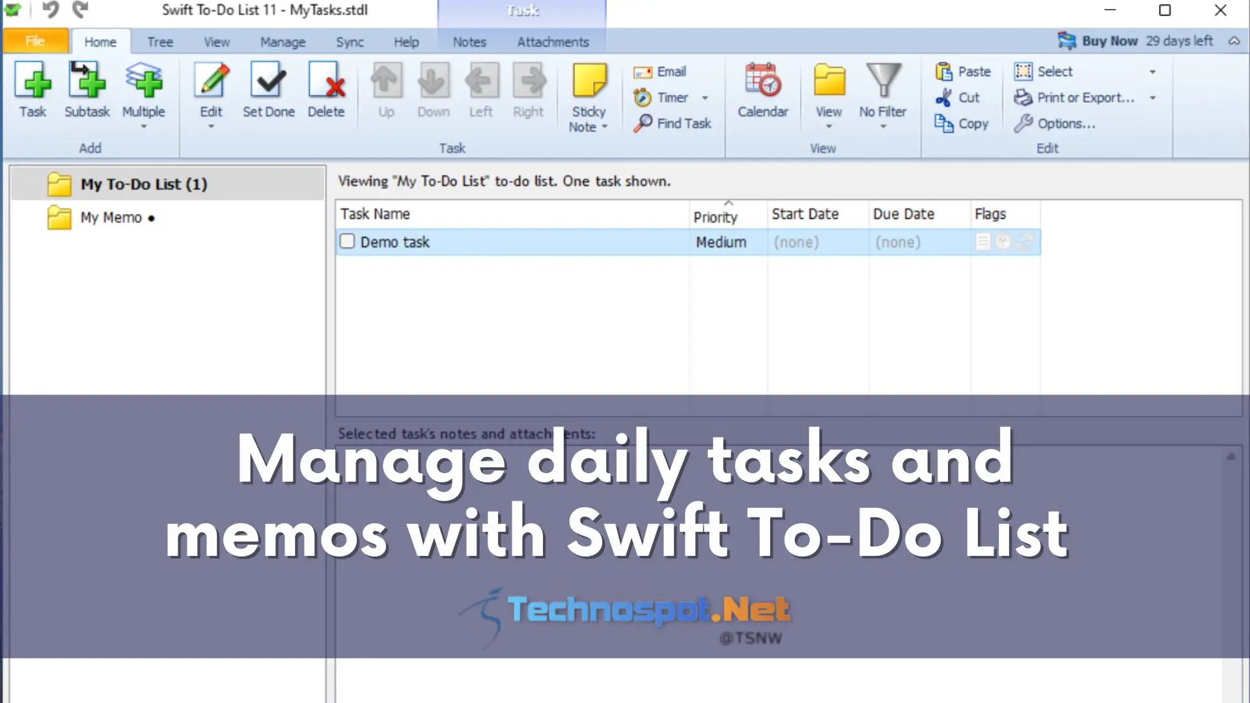Image resolution: width=1250 pixels, height=703 pixels.
Task: Collapse the ribbon with the chevron
Action: click(x=1234, y=40)
